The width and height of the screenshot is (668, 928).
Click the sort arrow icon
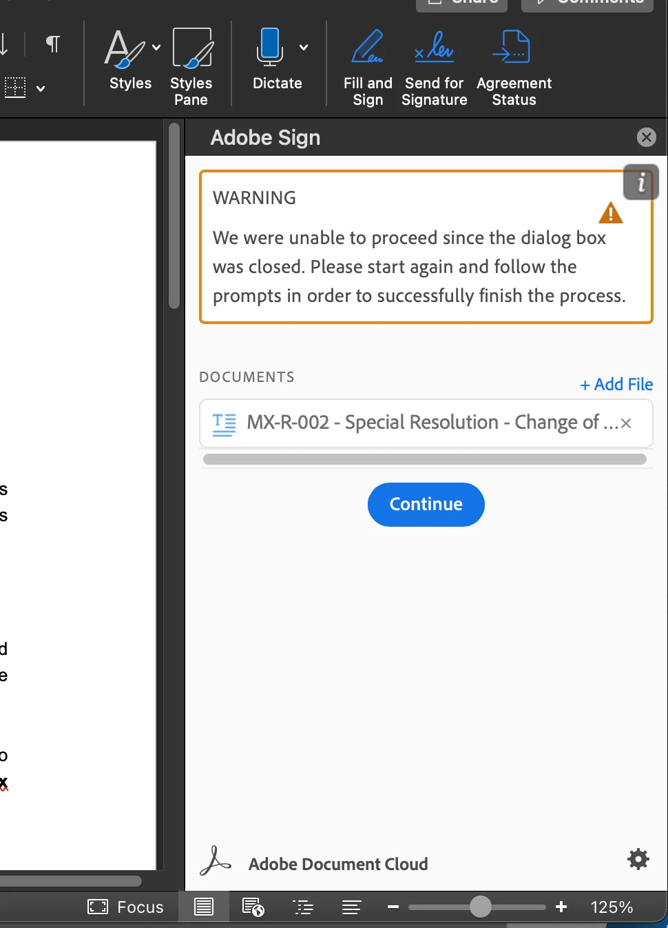coord(4,44)
